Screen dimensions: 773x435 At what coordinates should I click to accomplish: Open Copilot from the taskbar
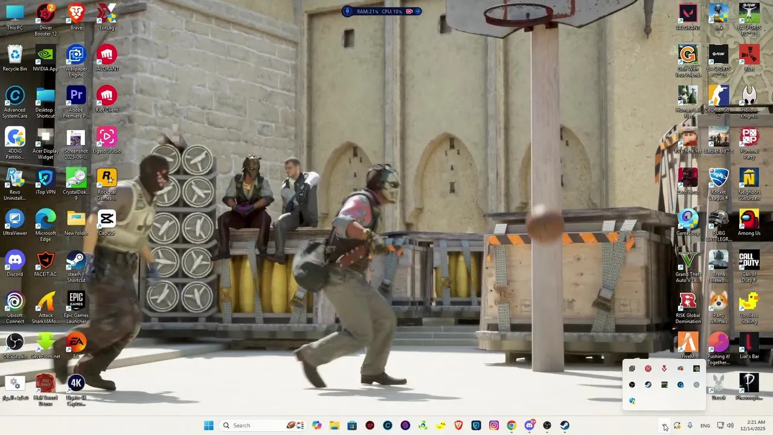[316, 425]
